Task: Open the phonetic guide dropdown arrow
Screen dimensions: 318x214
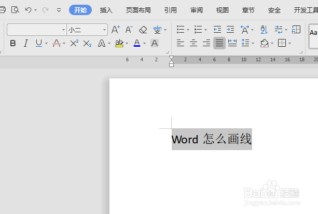Action: (x=165, y=30)
